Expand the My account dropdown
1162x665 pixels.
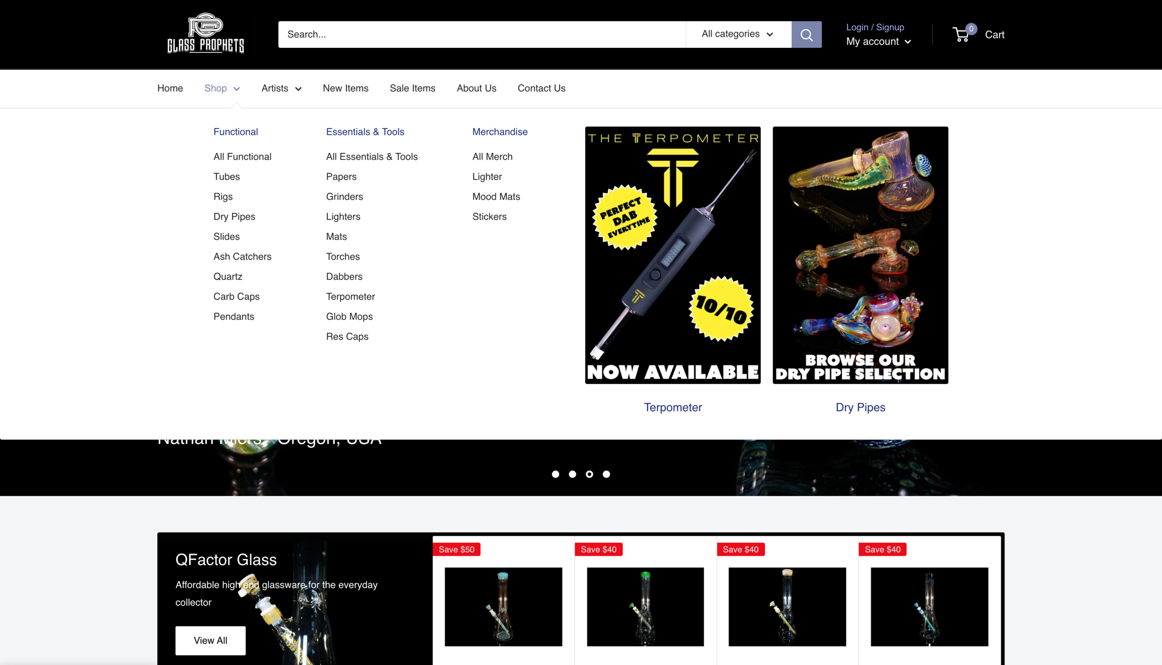tap(878, 42)
